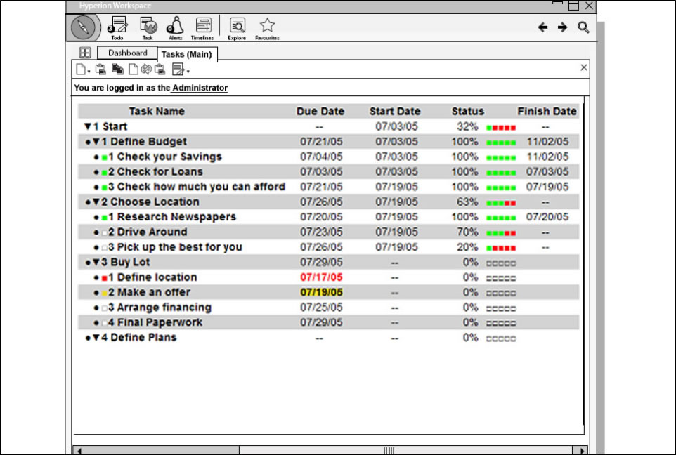Click the 32% status value

(467, 126)
